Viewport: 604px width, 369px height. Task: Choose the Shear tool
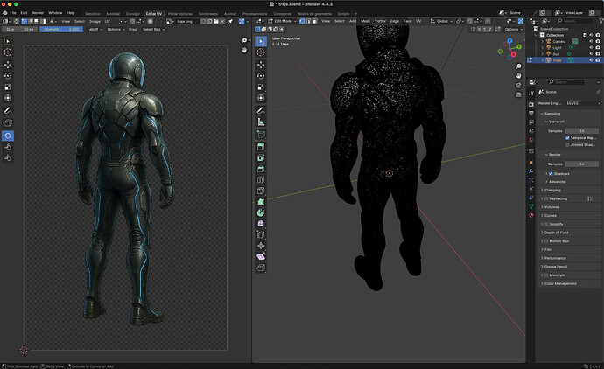coord(261,257)
